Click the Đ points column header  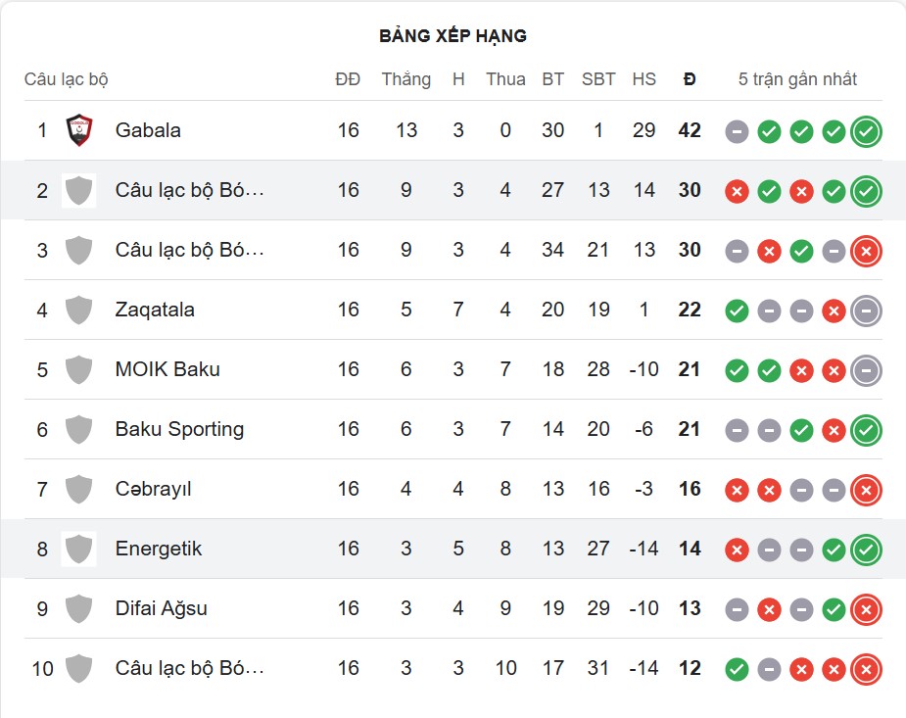(x=690, y=79)
